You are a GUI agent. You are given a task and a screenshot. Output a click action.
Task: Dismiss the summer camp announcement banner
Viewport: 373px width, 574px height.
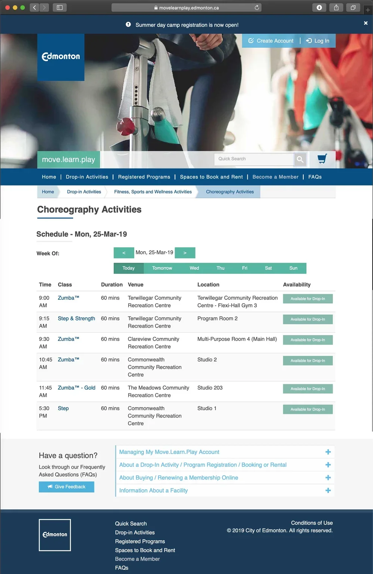point(366,23)
